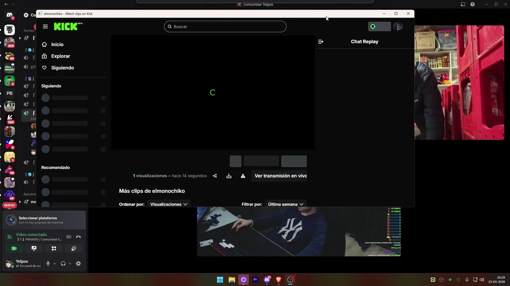The image size is (510, 286).
Task: Expand headphone output options arrow
Action: coord(70,263)
